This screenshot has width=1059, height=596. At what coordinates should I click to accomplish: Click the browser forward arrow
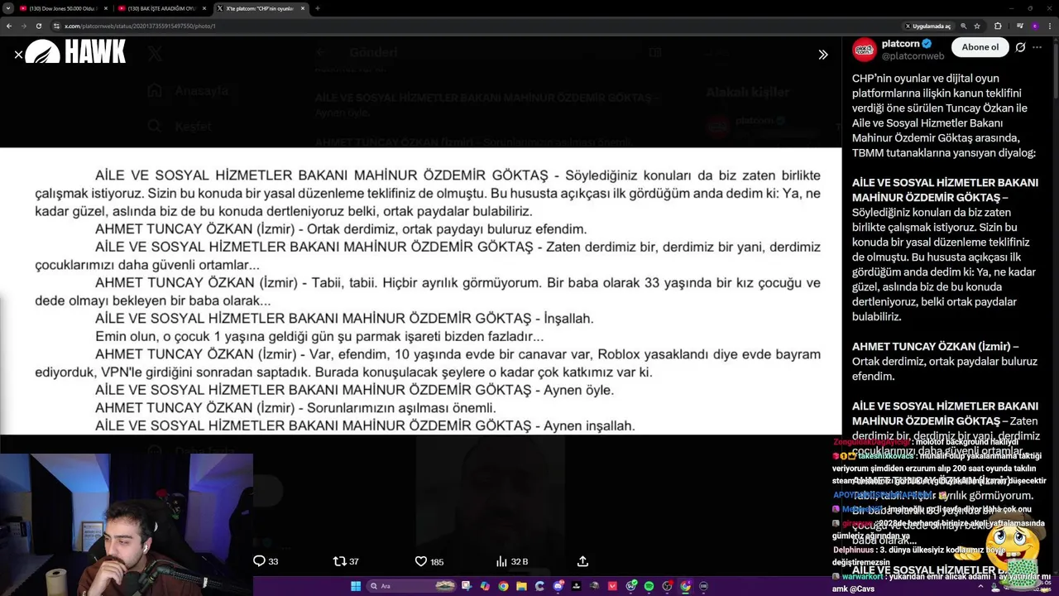point(23,26)
